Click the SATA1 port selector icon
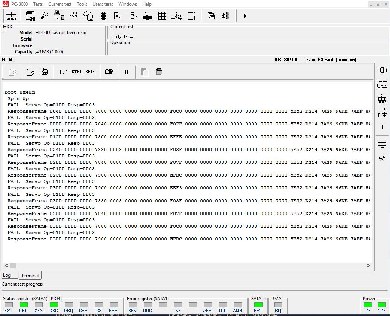The image size is (390, 316). point(11,16)
